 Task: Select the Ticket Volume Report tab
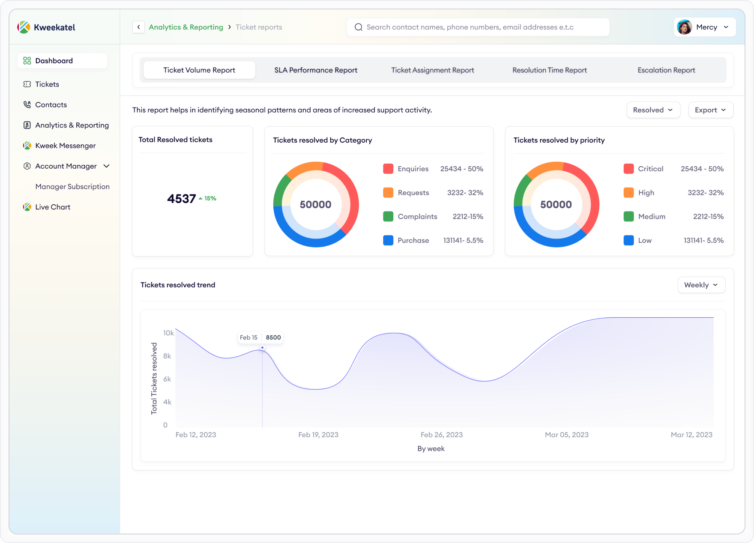[x=199, y=70]
